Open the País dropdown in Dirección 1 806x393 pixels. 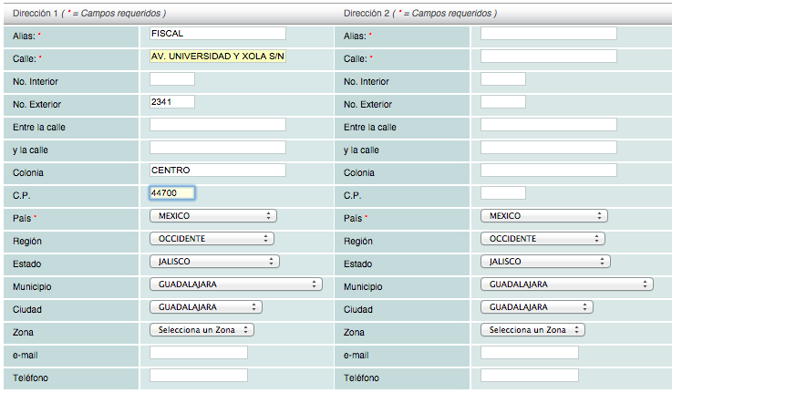(x=212, y=216)
